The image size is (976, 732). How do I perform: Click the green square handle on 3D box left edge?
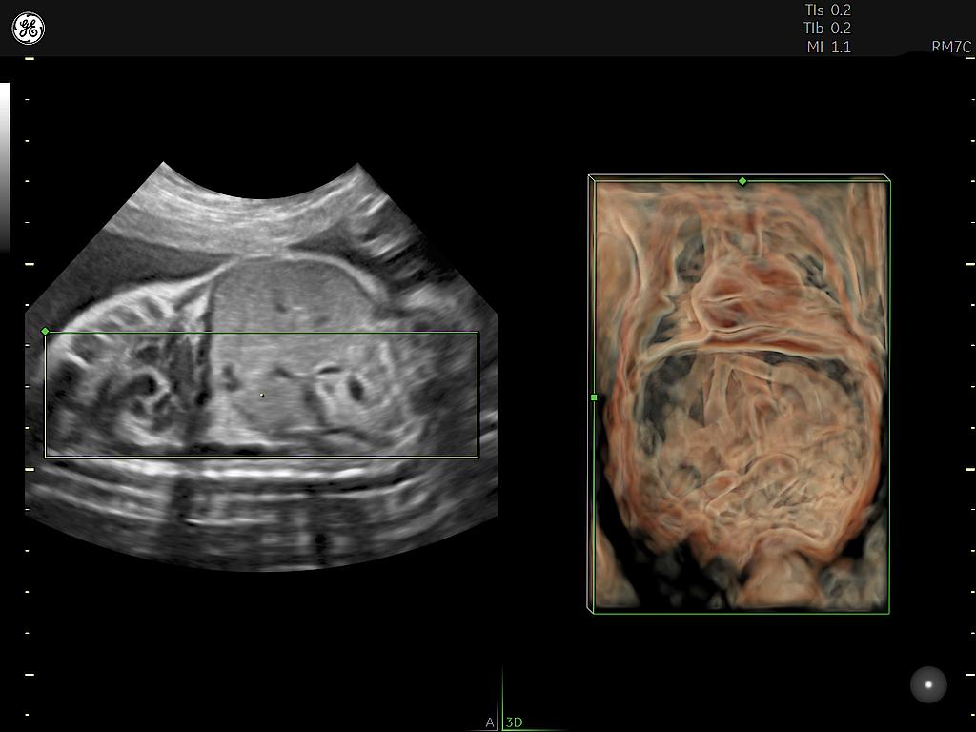594,397
